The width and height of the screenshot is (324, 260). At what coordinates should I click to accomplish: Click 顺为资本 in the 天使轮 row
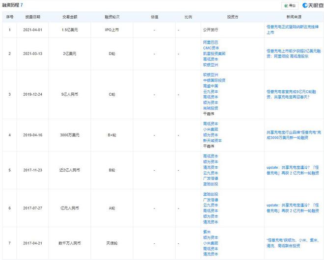tap(210, 237)
